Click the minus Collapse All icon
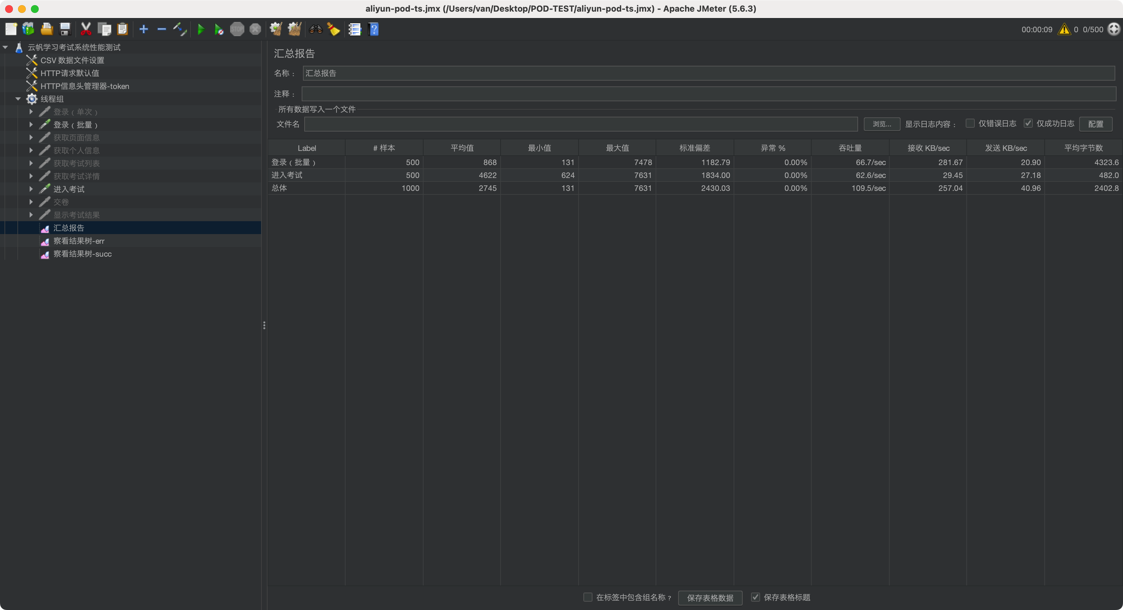Image resolution: width=1123 pixels, height=610 pixels. 162,29
